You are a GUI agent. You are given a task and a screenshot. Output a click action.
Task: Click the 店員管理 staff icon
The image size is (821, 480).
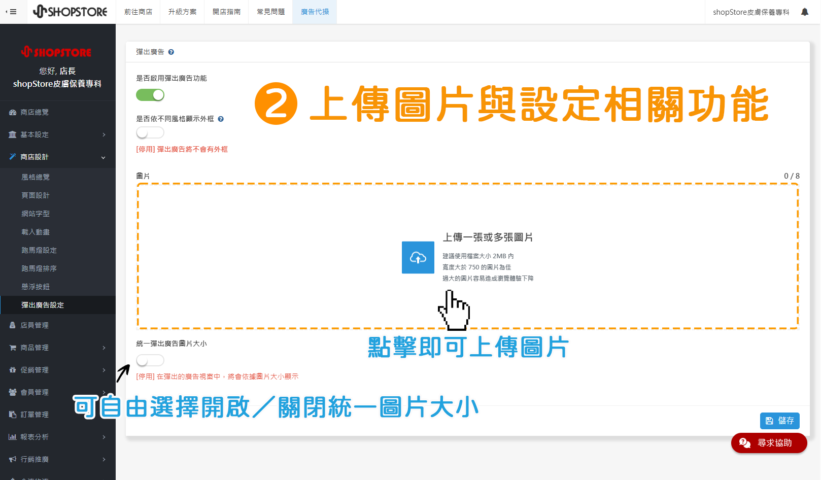pos(13,325)
